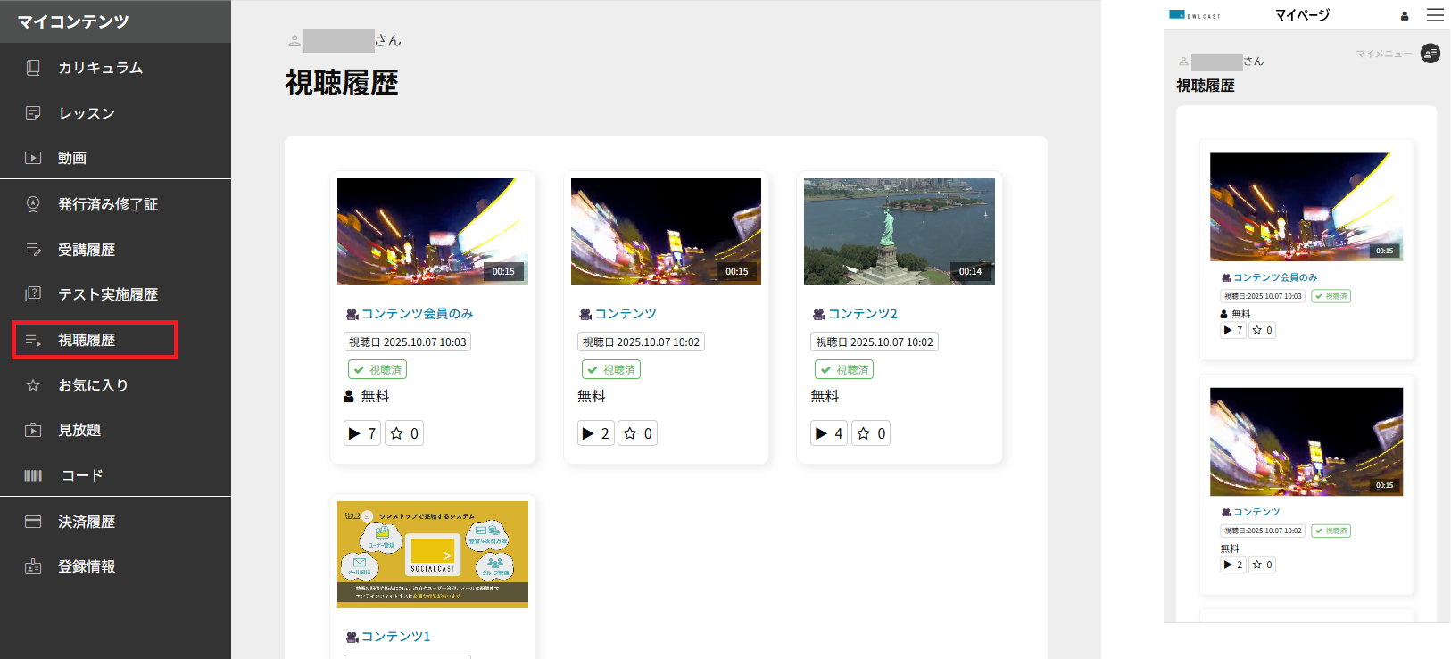Screen dimensions: 1451x659
Task: Click the コンテンツ1 yellow diagram thumbnail
Action: pyautogui.click(x=432, y=554)
